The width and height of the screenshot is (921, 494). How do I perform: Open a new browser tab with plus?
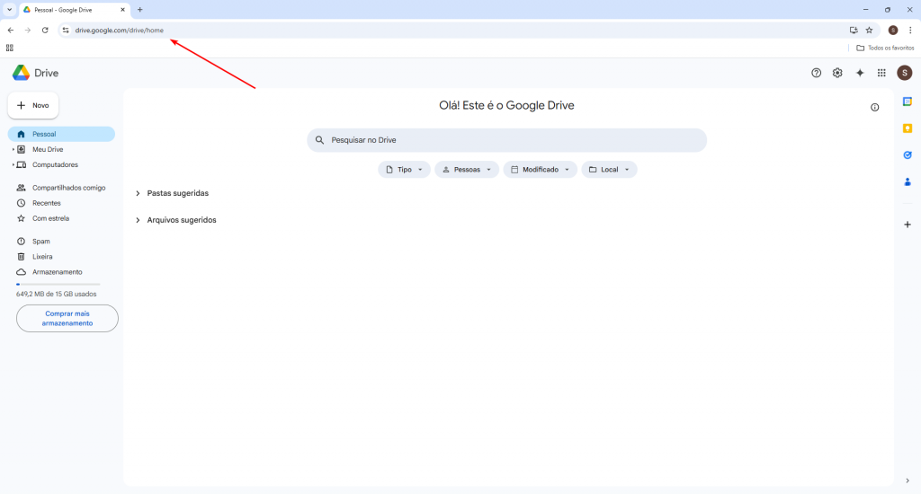139,9
